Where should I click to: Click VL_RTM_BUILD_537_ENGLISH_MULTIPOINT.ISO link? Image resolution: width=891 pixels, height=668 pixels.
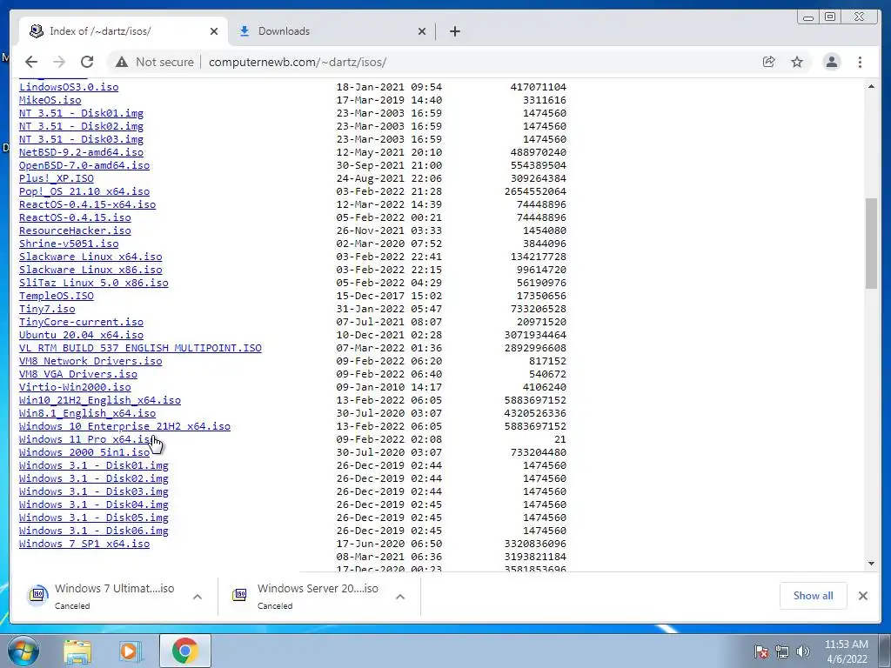click(140, 348)
